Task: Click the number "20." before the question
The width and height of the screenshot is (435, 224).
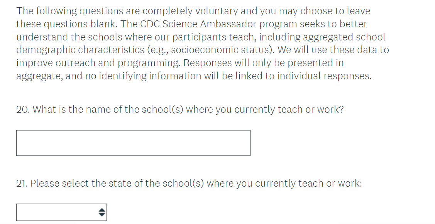Action: click(x=23, y=110)
